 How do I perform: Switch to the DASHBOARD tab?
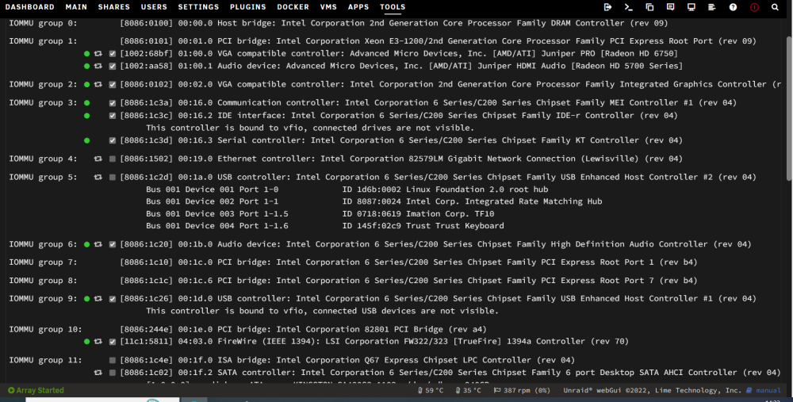tap(30, 7)
